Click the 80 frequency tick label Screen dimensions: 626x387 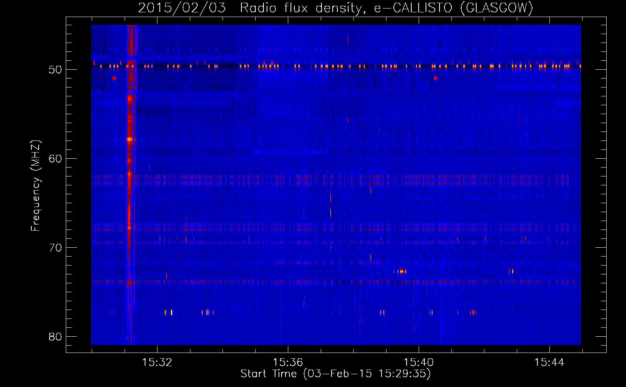pyautogui.click(x=55, y=337)
